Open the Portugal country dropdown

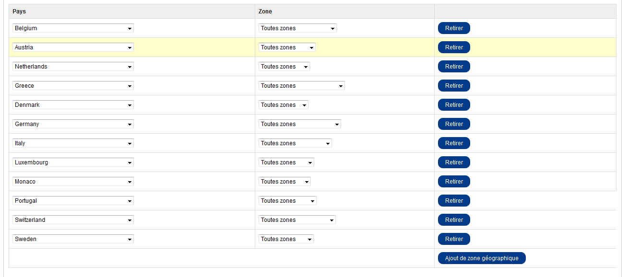pyautogui.click(x=73, y=201)
